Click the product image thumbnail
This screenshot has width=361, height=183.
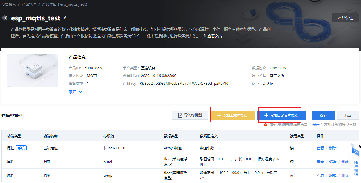tap(33, 70)
